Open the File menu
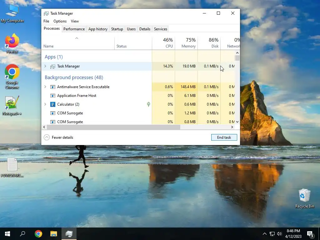 46,21
